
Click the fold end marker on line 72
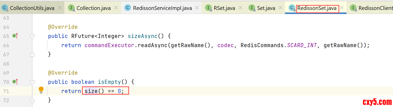(32, 100)
